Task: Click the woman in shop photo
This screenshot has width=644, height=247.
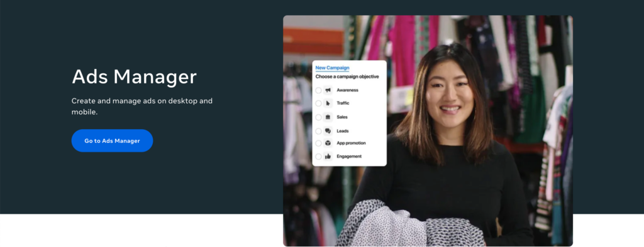Action: [428, 130]
